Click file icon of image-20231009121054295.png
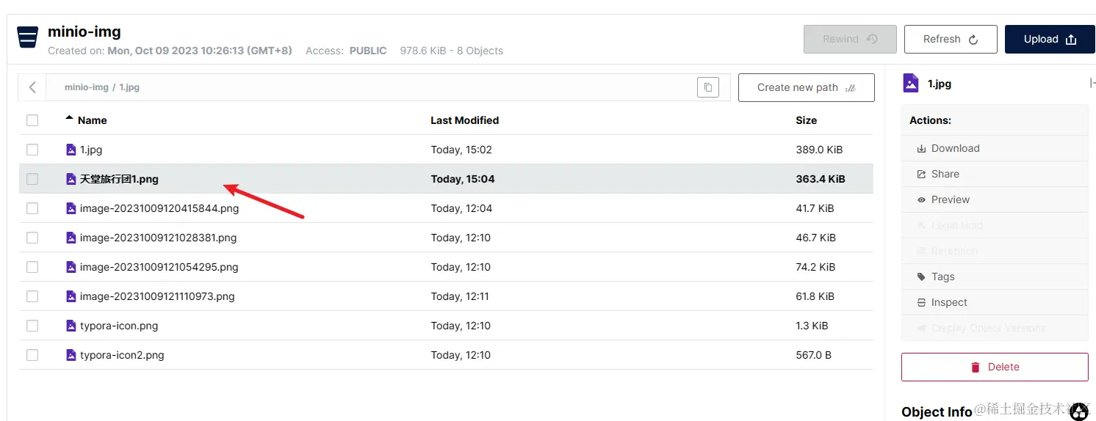 [x=71, y=267]
